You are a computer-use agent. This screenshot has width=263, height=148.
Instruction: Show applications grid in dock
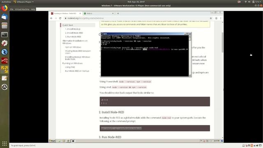point(5,143)
